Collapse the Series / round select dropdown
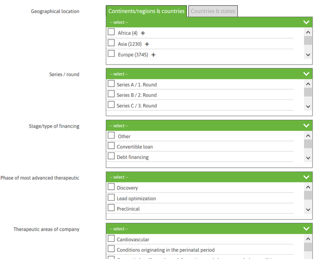324x259 pixels. pyautogui.click(x=209, y=74)
